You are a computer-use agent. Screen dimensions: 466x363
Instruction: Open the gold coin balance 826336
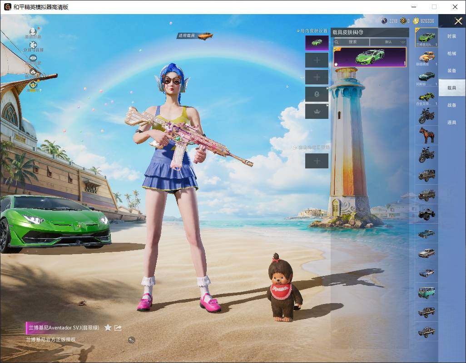(x=423, y=21)
